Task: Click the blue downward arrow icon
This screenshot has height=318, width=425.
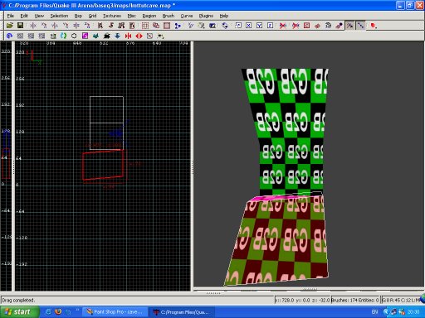Action: pyautogui.click(x=117, y=36)
